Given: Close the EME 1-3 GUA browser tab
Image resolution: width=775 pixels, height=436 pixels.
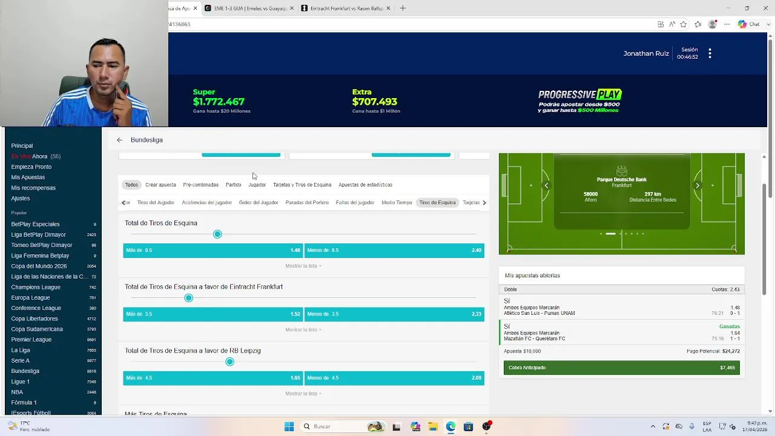Looking at the screenshot, I should (x=292, y=8).
